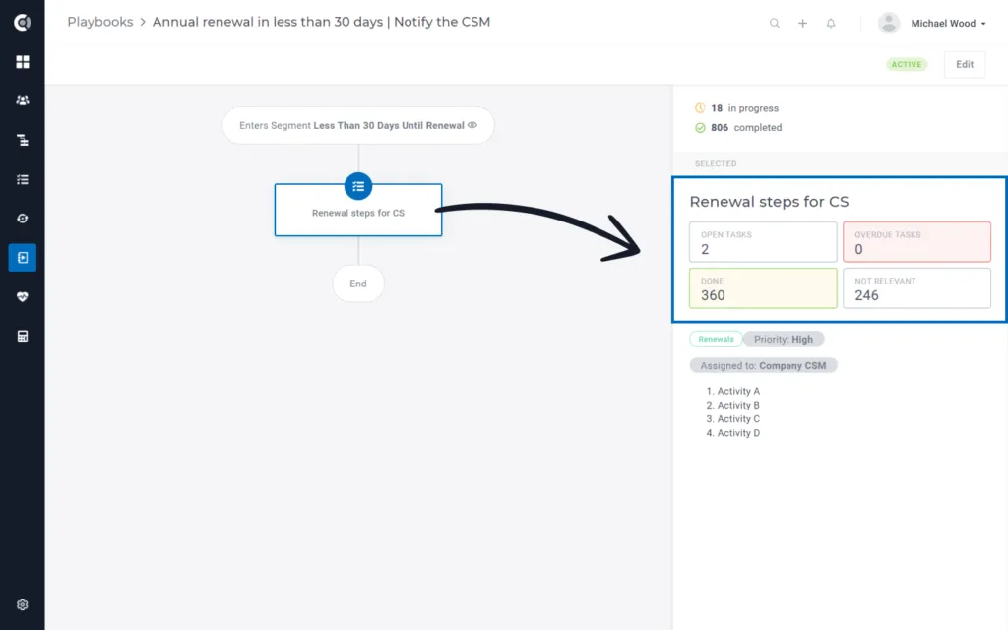This screenshot has height=630, width=1008.
Task: Open the customers people icon
Action: pyautogui.click(x=23, y=101)
